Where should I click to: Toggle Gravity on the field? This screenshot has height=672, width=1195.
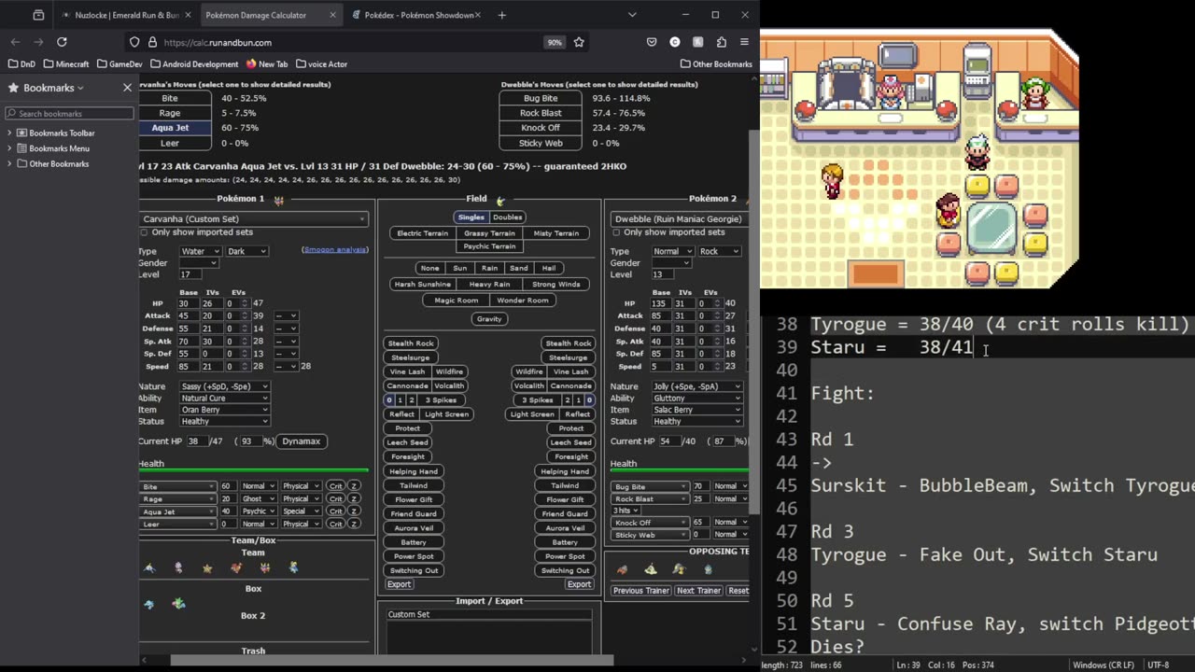(x=489, y=319)
